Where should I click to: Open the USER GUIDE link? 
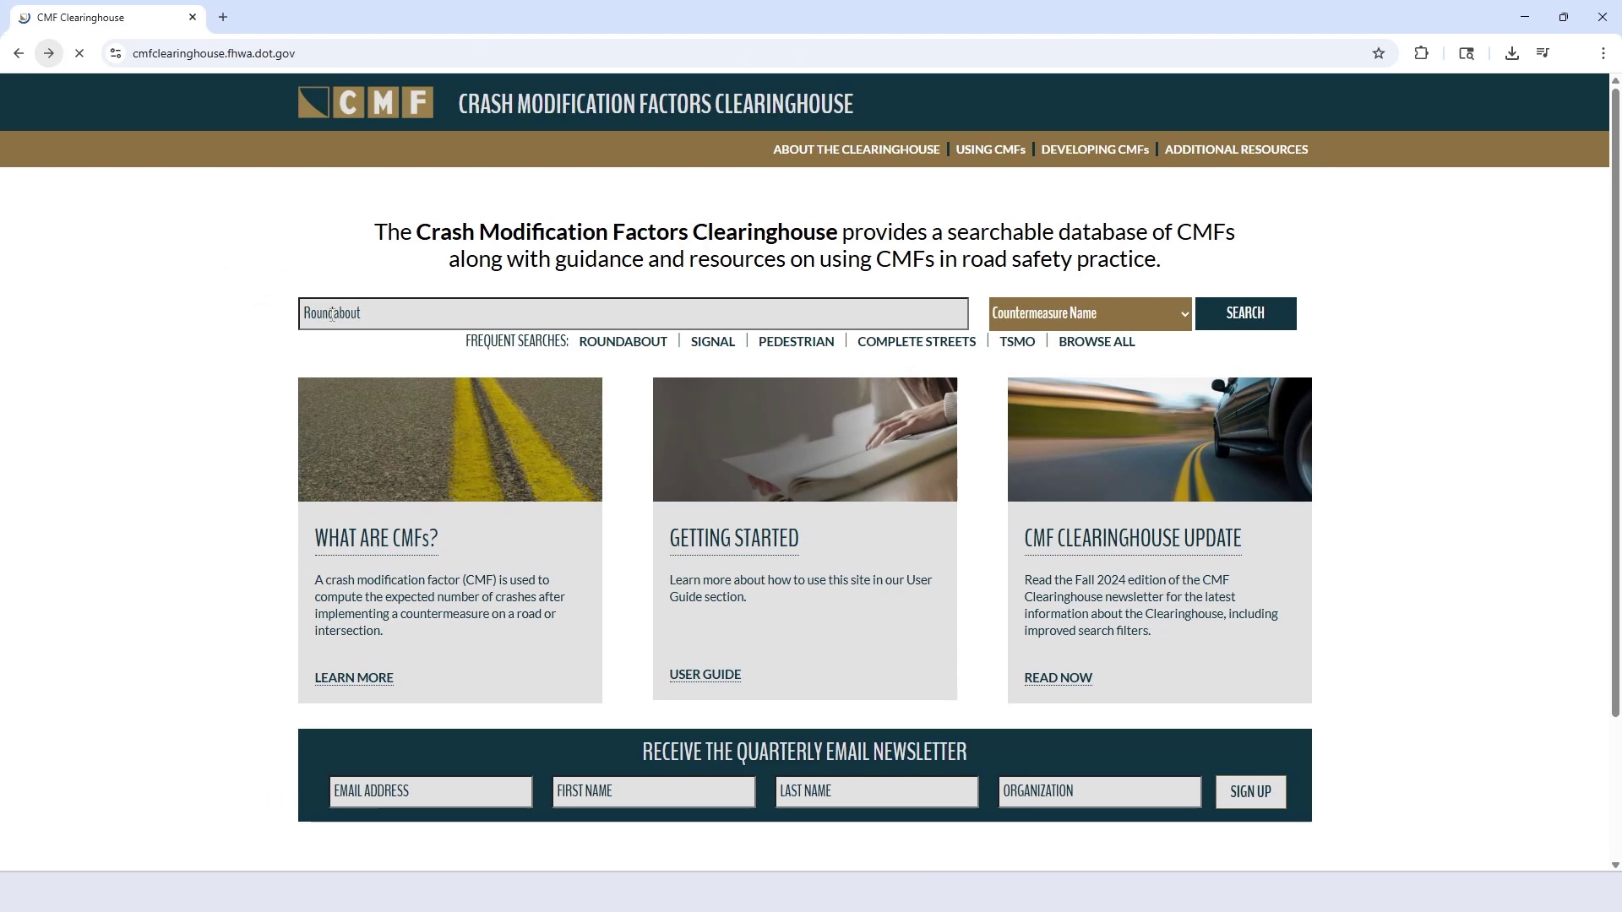705,675
